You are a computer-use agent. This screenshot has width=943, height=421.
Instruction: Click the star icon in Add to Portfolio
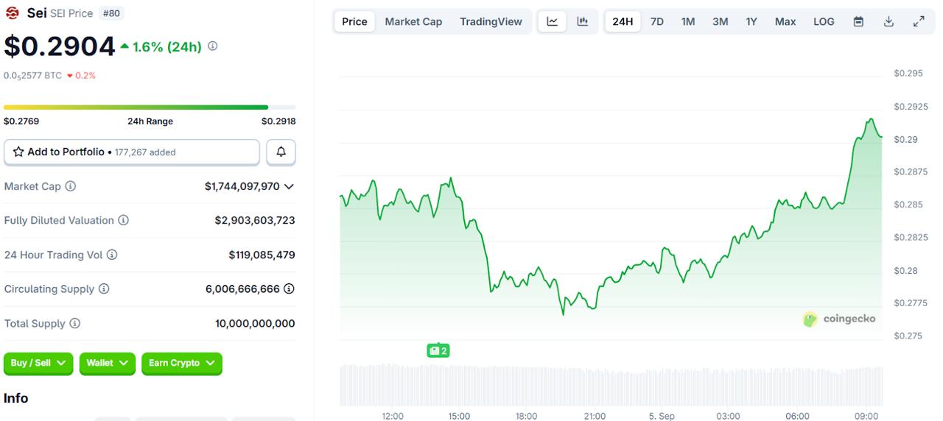pos(18,152)
